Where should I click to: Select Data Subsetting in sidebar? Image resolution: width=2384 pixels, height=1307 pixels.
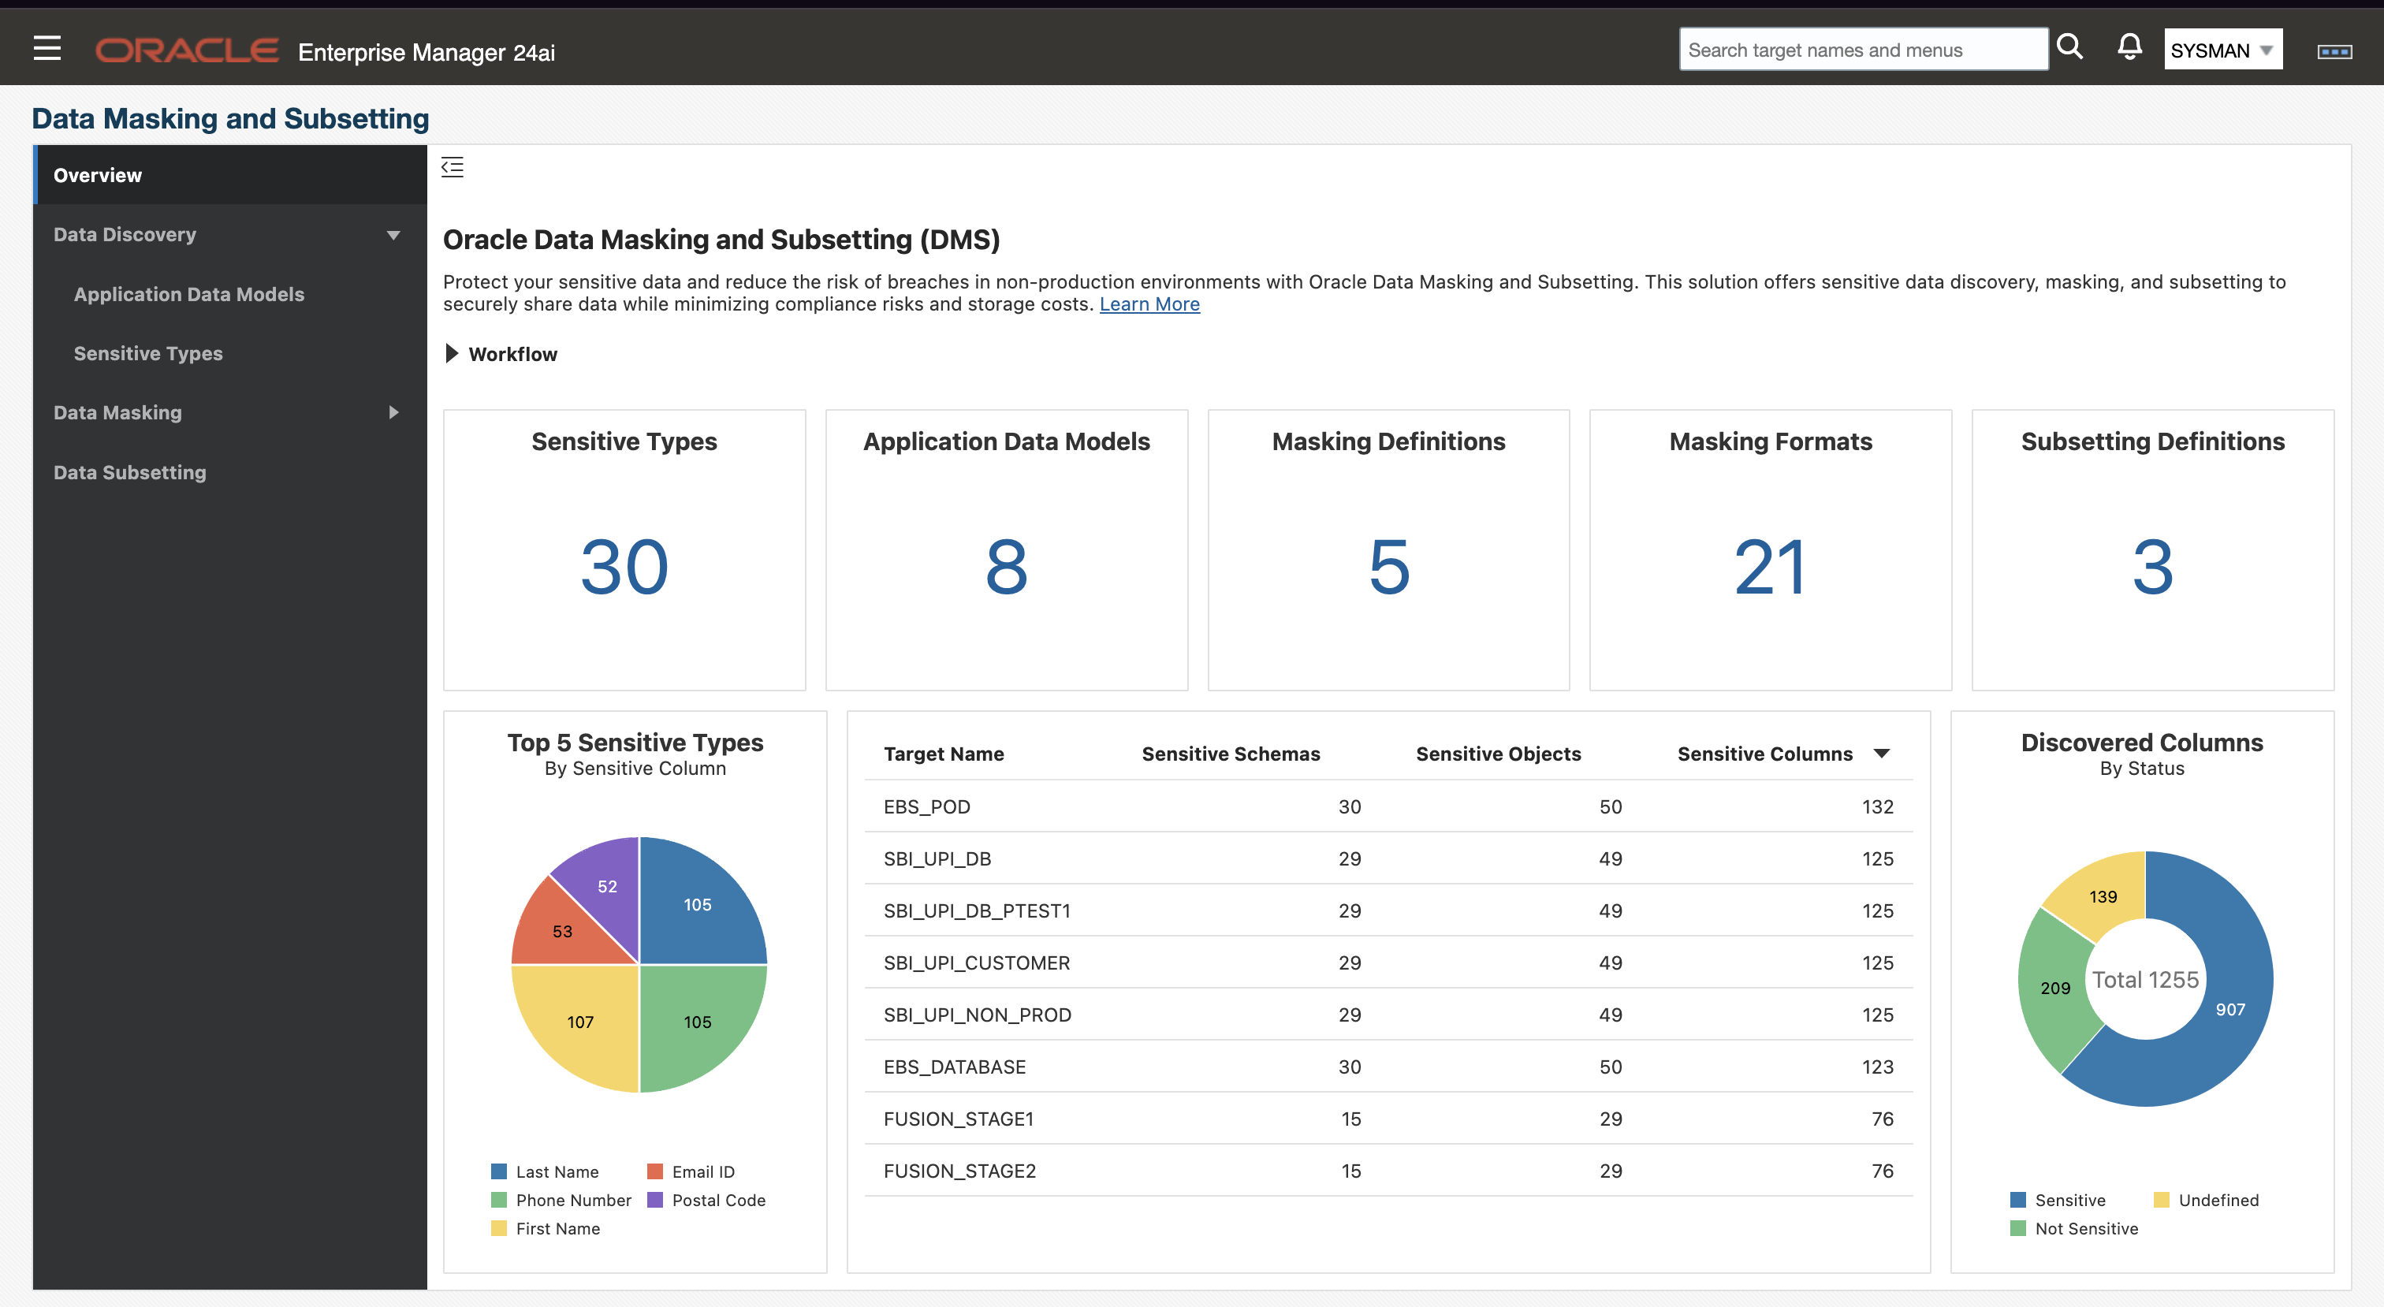click(x=129, y=472)
